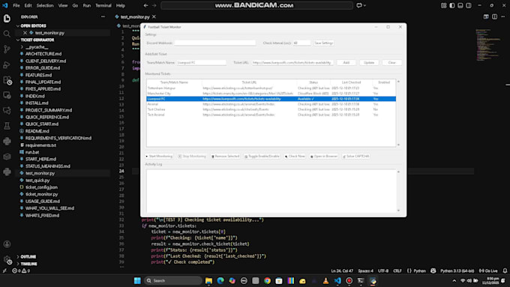
Task: Open the File menu
Action: pos(16,5)
